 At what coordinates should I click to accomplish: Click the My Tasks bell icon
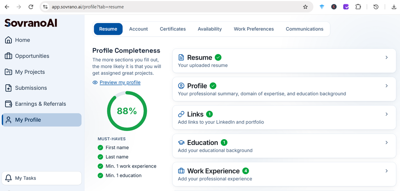point(9,178)
